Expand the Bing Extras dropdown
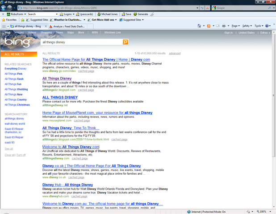This screenshot has width=276, height=214. pos(265,33)
